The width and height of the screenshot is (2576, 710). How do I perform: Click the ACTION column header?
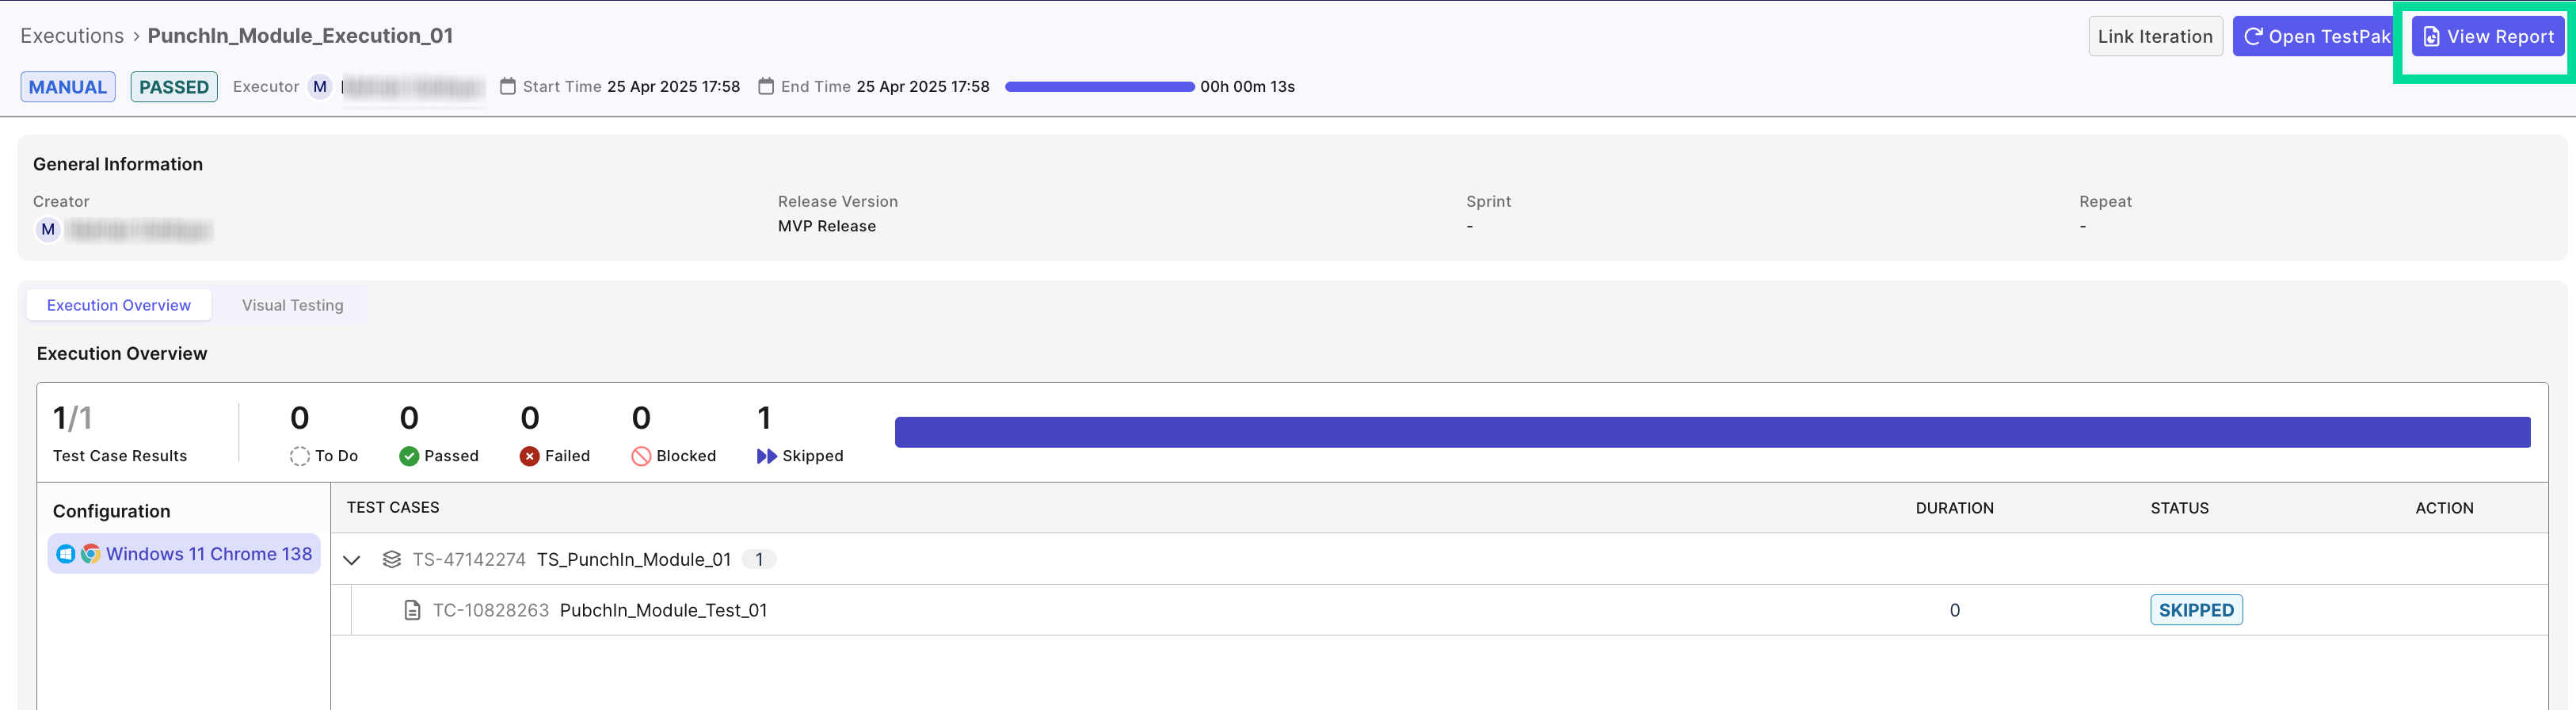tap(2444, 508)
